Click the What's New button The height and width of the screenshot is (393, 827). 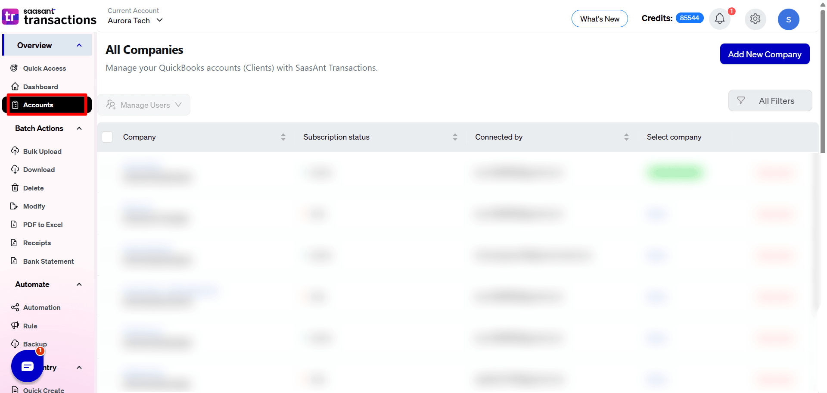600,19
